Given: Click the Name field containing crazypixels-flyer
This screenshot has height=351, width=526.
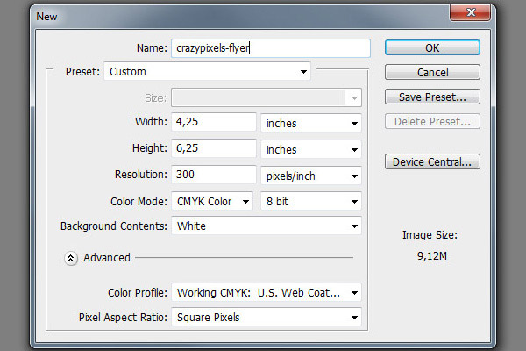Looking at the screenshot, I should pyautogui.click(x=269, y=48).
